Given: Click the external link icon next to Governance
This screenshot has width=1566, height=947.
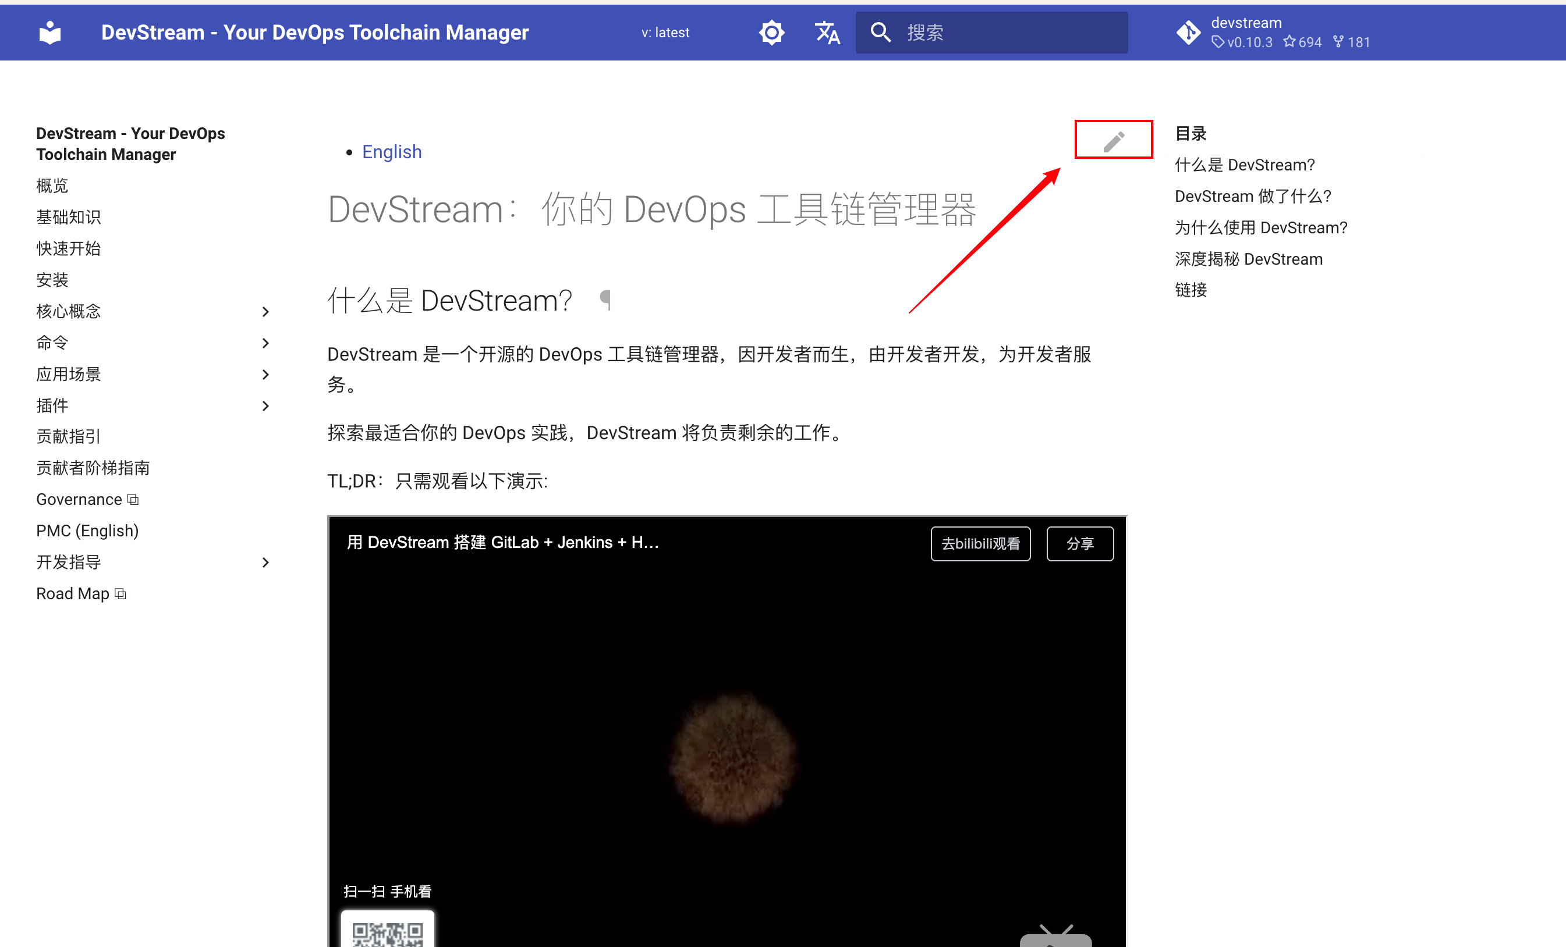Looking at the screenshot, I should click(133, 499).
